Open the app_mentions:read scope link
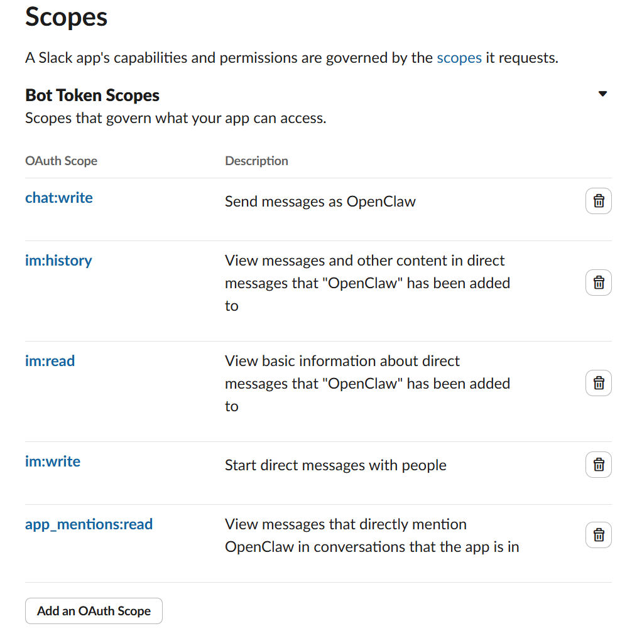The image size is (637, 631). pos(89,524)
